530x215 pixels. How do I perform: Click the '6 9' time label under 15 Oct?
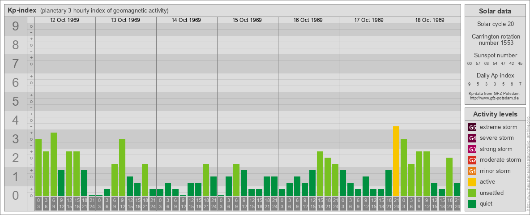pos(236,203)
